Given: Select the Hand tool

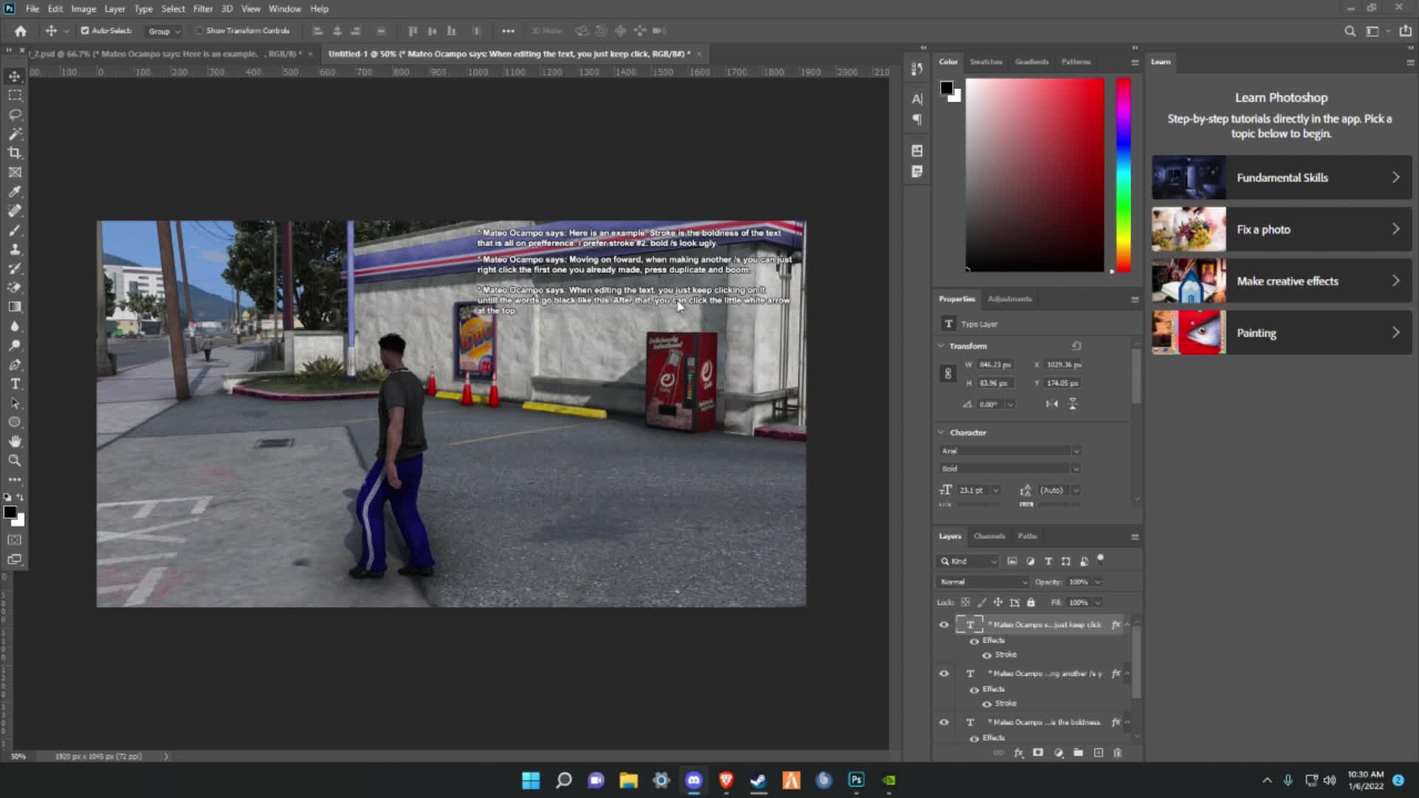Looking at the screenshot, I should point(15,441).
